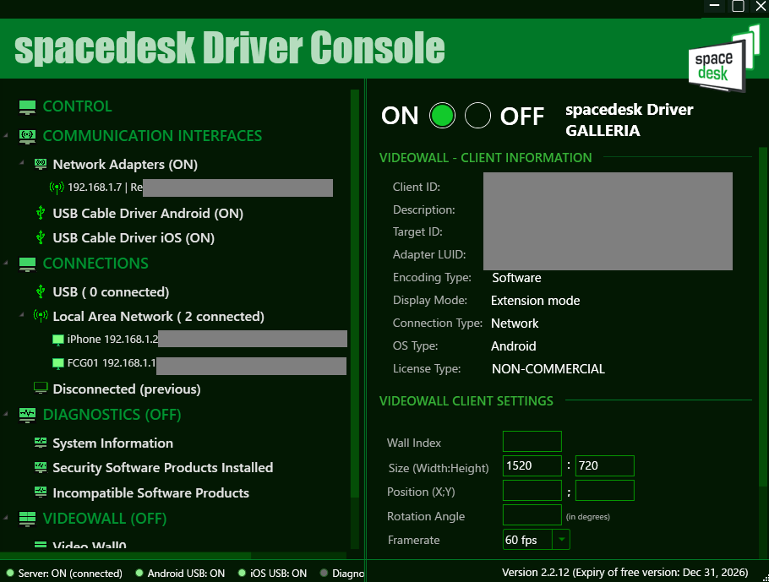Click the Wall Index input field
Viewport: 769px width, 582px height.
[x=532, y=442]
